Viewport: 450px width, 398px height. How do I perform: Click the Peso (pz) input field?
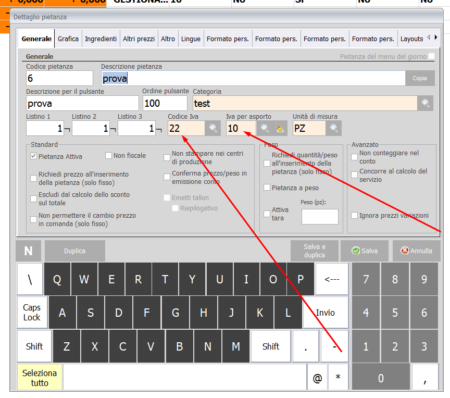pyautogui.click(x=320, y=217)
